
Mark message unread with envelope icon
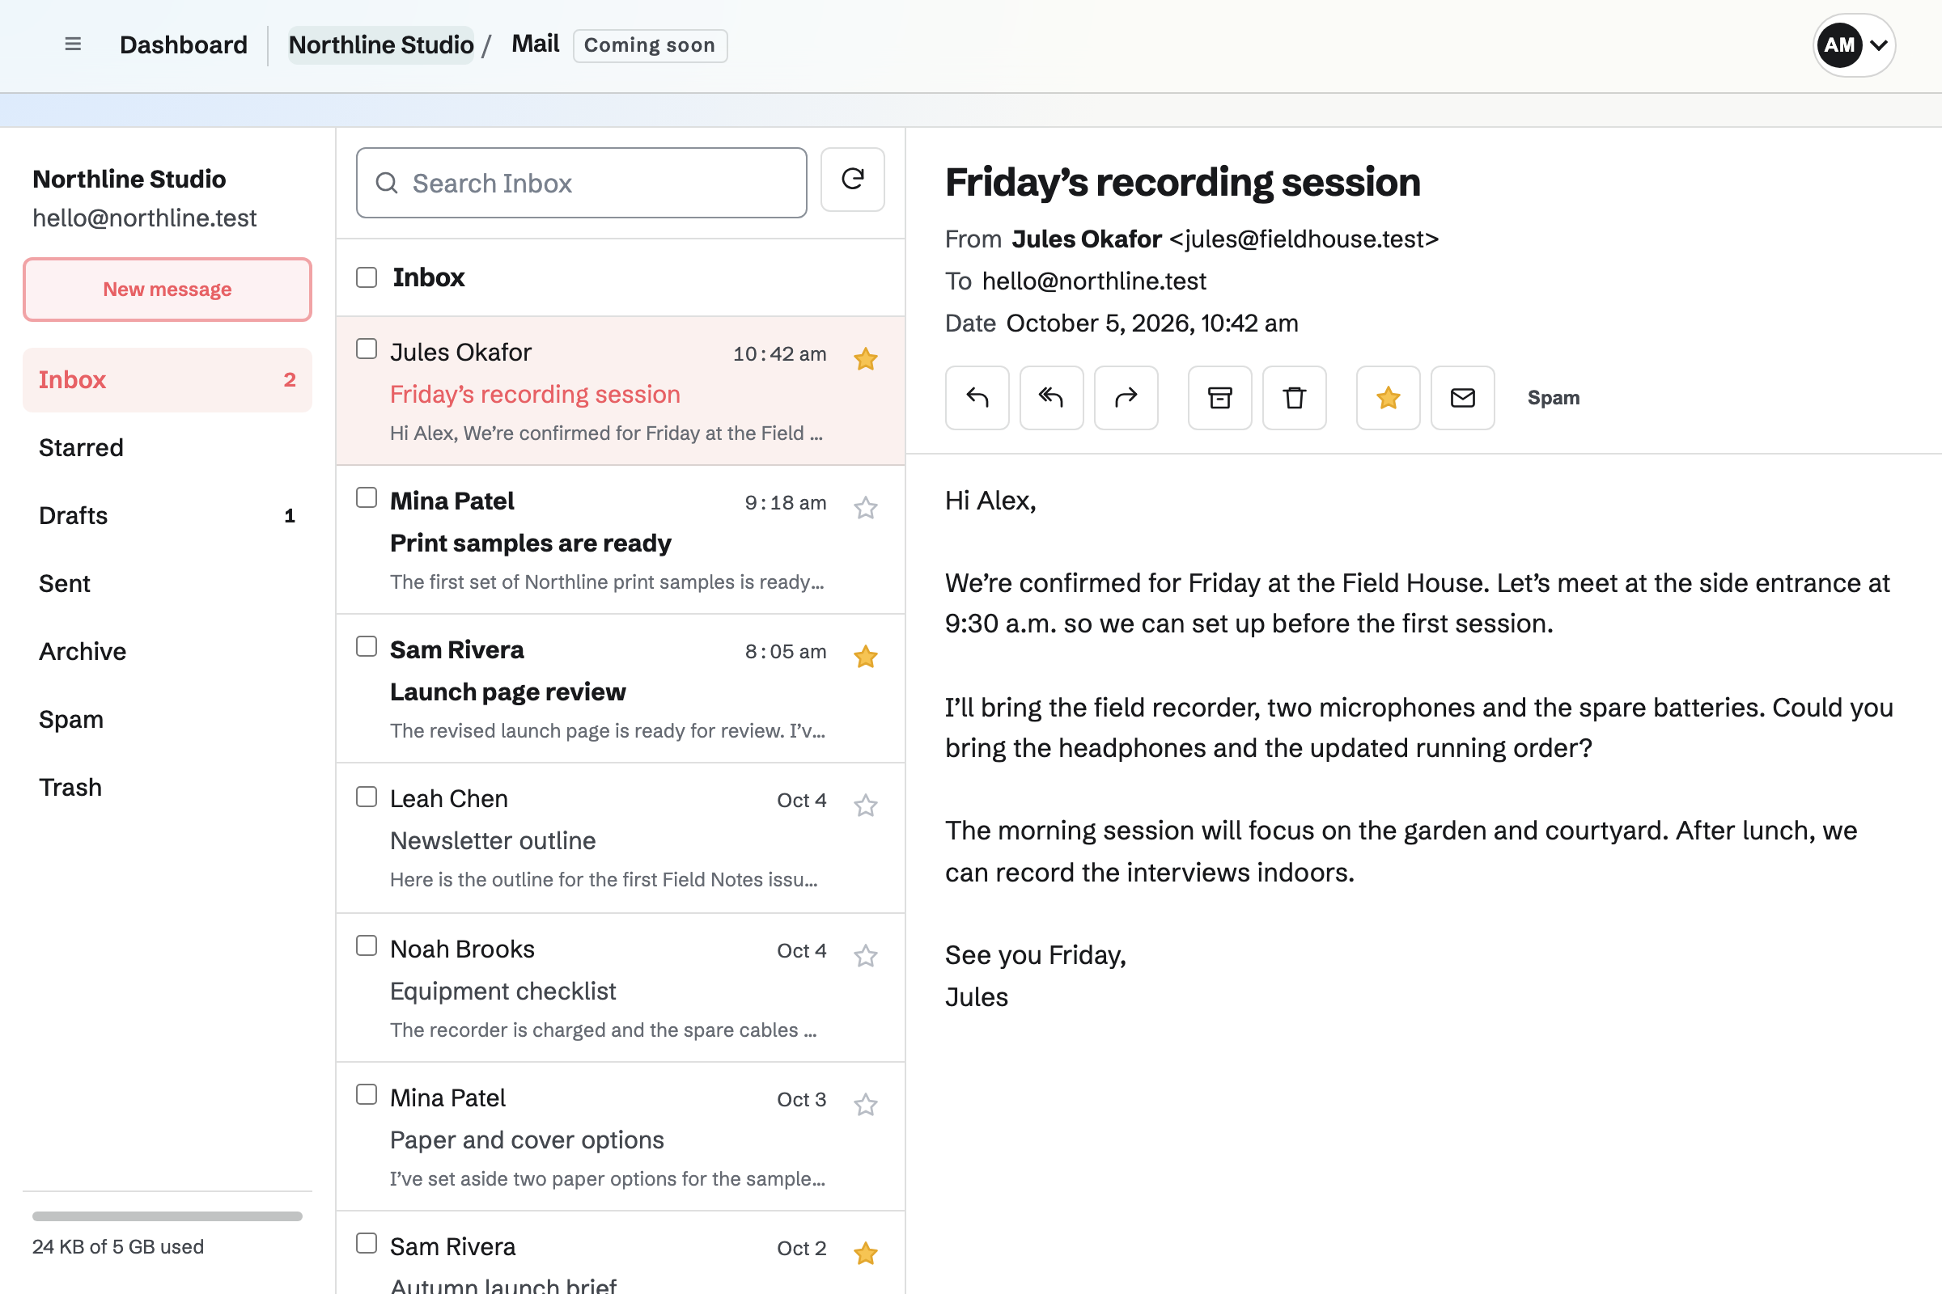click(x=1462, y=398)
